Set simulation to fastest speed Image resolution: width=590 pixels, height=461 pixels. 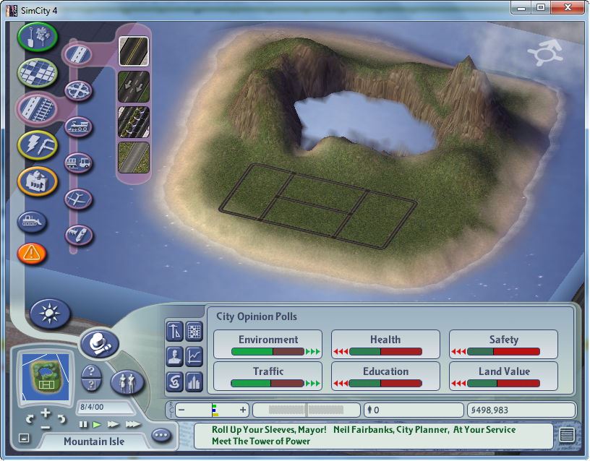[133, 425]
